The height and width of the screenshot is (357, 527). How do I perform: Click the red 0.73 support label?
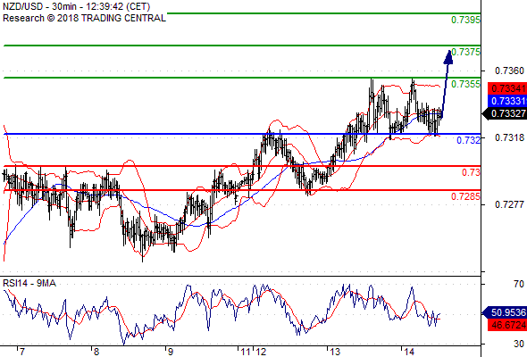click(471, 172)
